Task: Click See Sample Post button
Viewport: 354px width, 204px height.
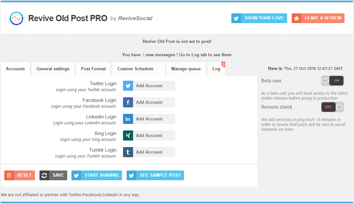Action: tap(155, 175)
